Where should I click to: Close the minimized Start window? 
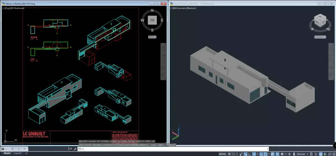coord(25,149)
